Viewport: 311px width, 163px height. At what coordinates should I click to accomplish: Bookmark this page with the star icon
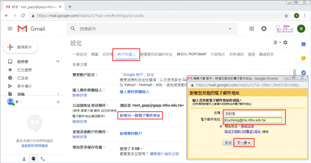[287, 16]
